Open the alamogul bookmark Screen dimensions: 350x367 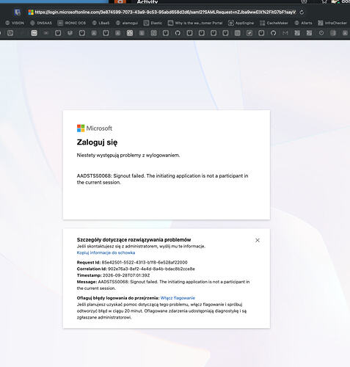pyautogui.click(x=127, y=23)
